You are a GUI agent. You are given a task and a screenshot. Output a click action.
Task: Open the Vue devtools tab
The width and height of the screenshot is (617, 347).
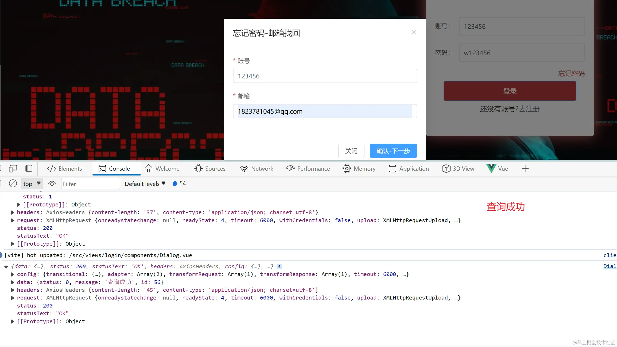pos(497,169)
